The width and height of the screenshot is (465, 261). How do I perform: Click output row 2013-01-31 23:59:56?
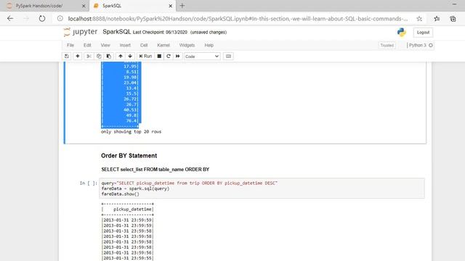pos(127,253)
